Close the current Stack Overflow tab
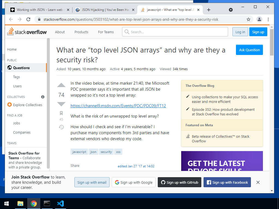 [x=199, y=10]
